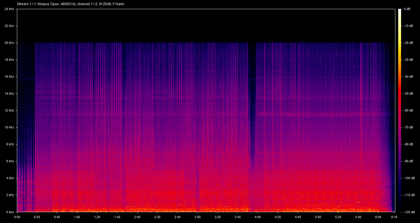Click the stream info header text

(71, 4)
